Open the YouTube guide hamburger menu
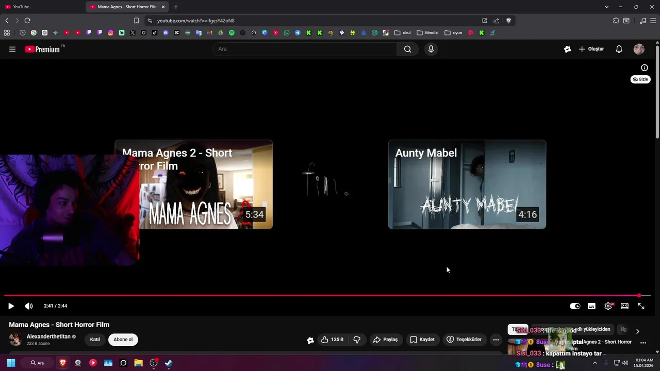The image size is (660, 371). point(12,49)
